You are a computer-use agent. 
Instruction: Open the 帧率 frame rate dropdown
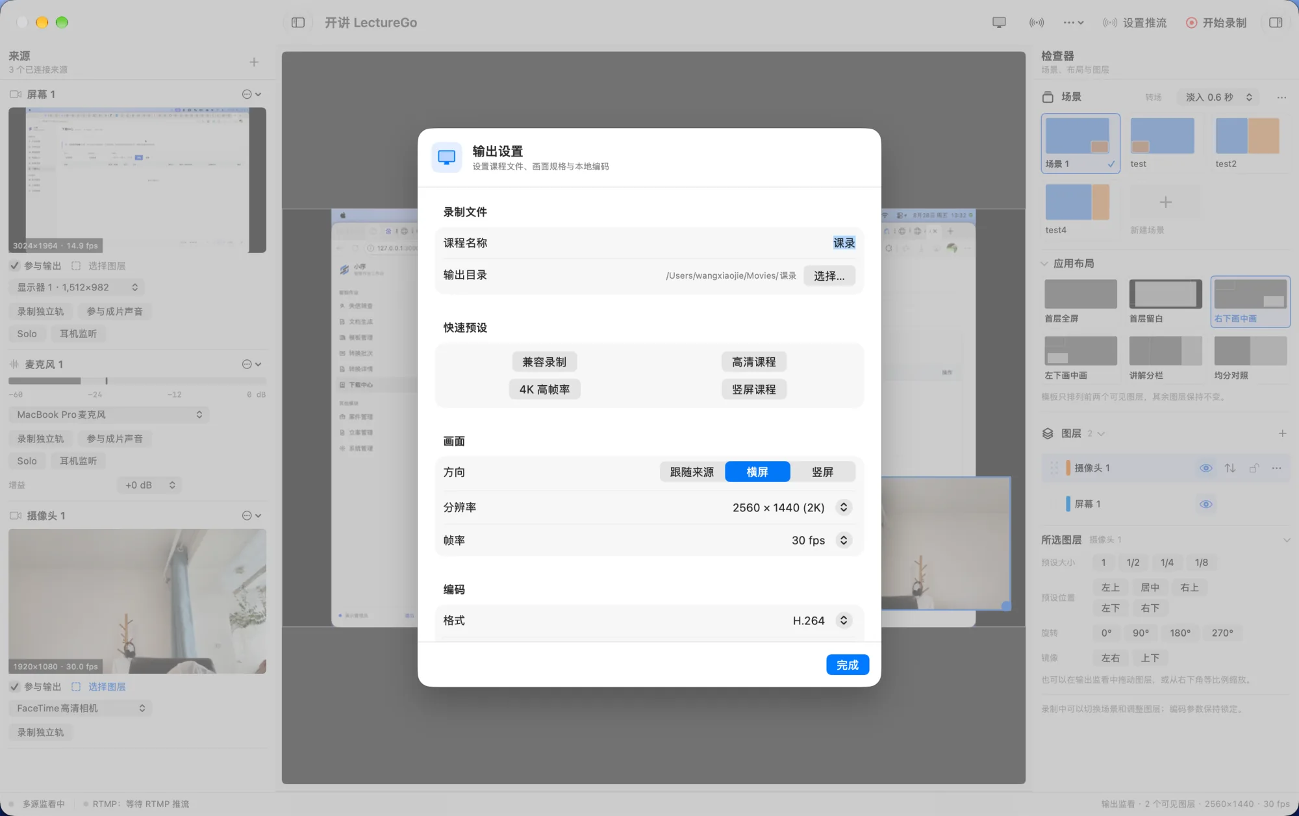pyautogui.click(x=844, y=540)
